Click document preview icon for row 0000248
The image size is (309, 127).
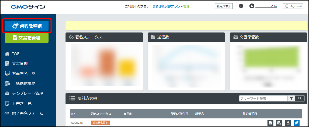point(279,123)
